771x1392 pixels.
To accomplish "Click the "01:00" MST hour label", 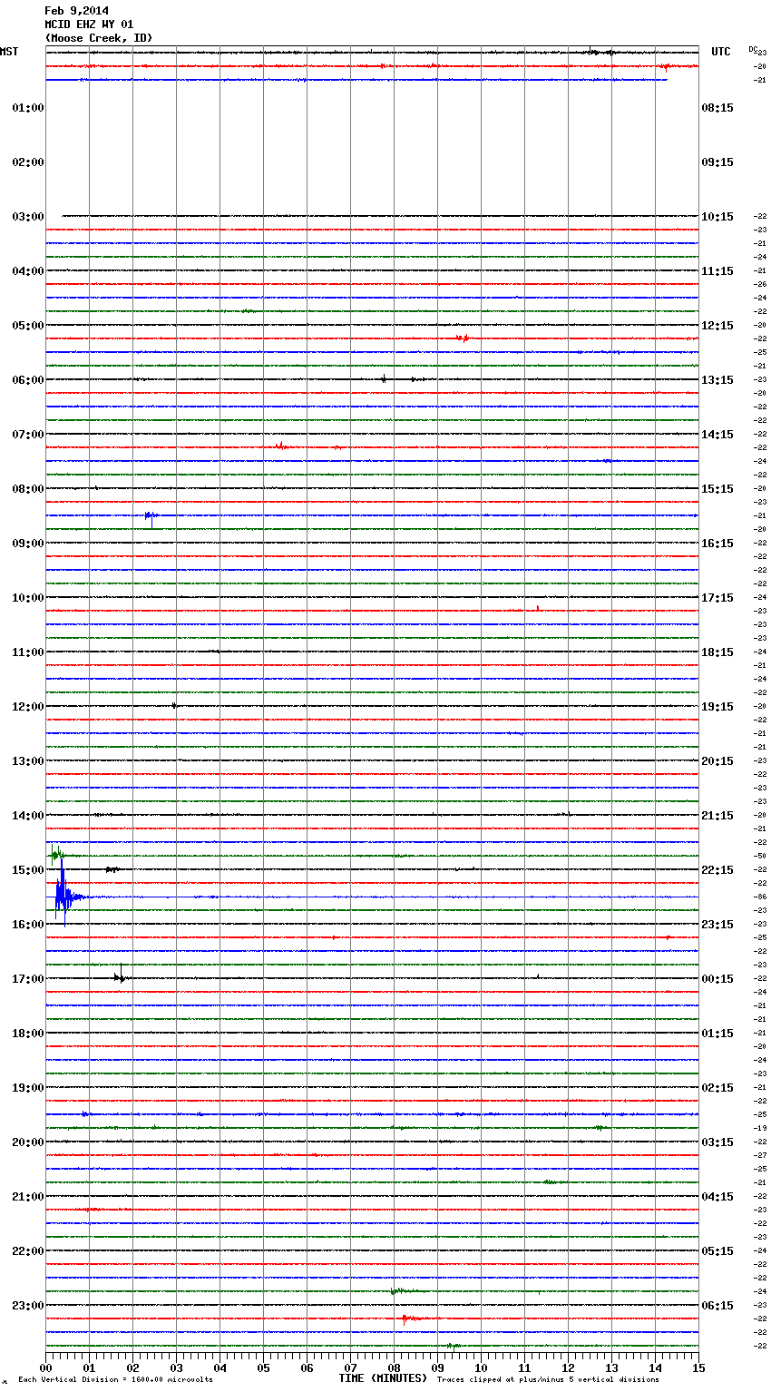I will pos(28,108).
